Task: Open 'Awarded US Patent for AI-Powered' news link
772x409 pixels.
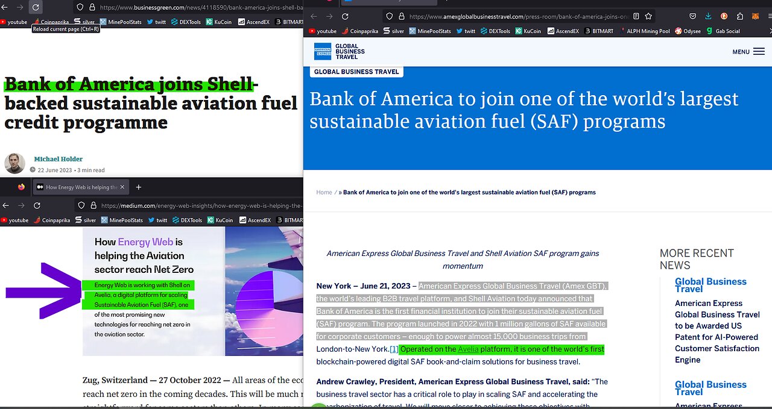Action: (x=717, y=331)
